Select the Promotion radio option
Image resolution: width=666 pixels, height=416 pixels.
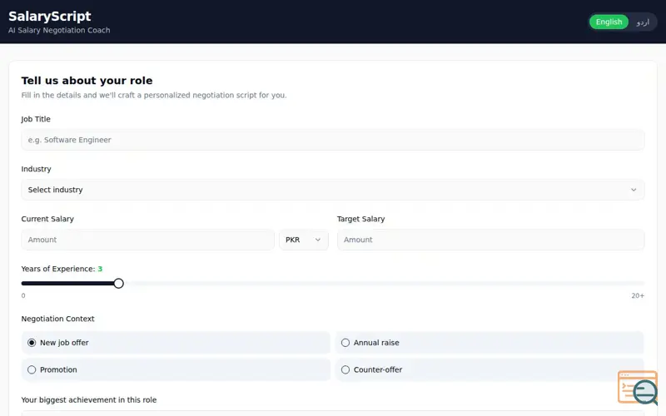click(176, 369)
